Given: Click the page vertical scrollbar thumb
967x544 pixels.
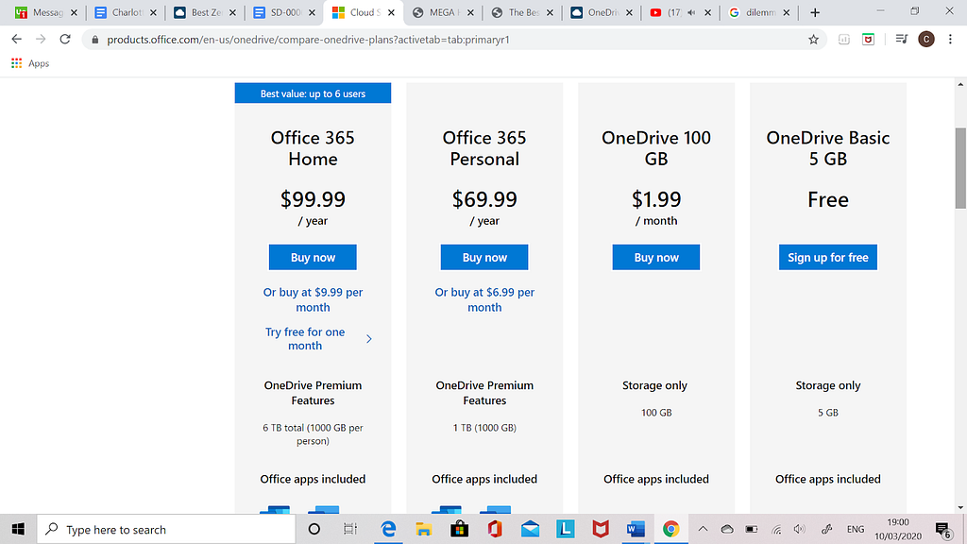Looking at the screenshot, I should [960, 168].
